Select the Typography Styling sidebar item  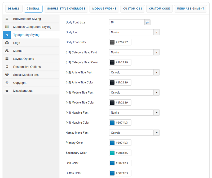point(26,35)
